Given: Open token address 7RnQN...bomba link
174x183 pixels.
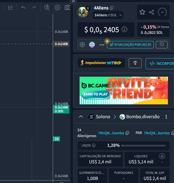Looking at the screenshot, I should (x=111, y=133).
